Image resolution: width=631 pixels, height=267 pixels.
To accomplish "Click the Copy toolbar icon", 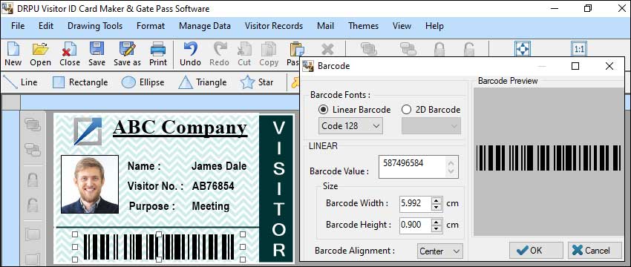I will [269, 54].
